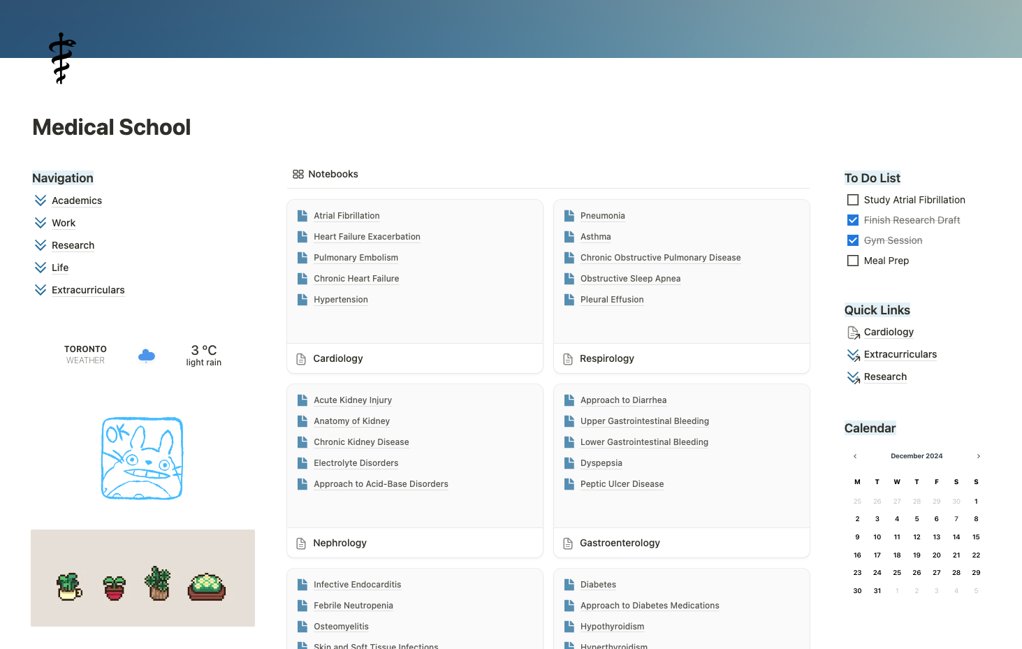
Task: Open the Chronic Kidney Disease page
Action: 361,442
